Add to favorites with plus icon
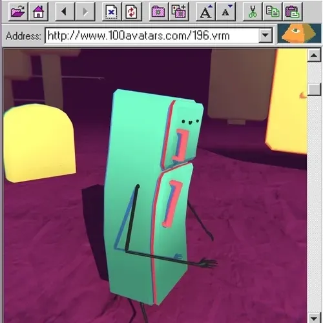Screen dimensions: 323x323 [x=179, y=12]
